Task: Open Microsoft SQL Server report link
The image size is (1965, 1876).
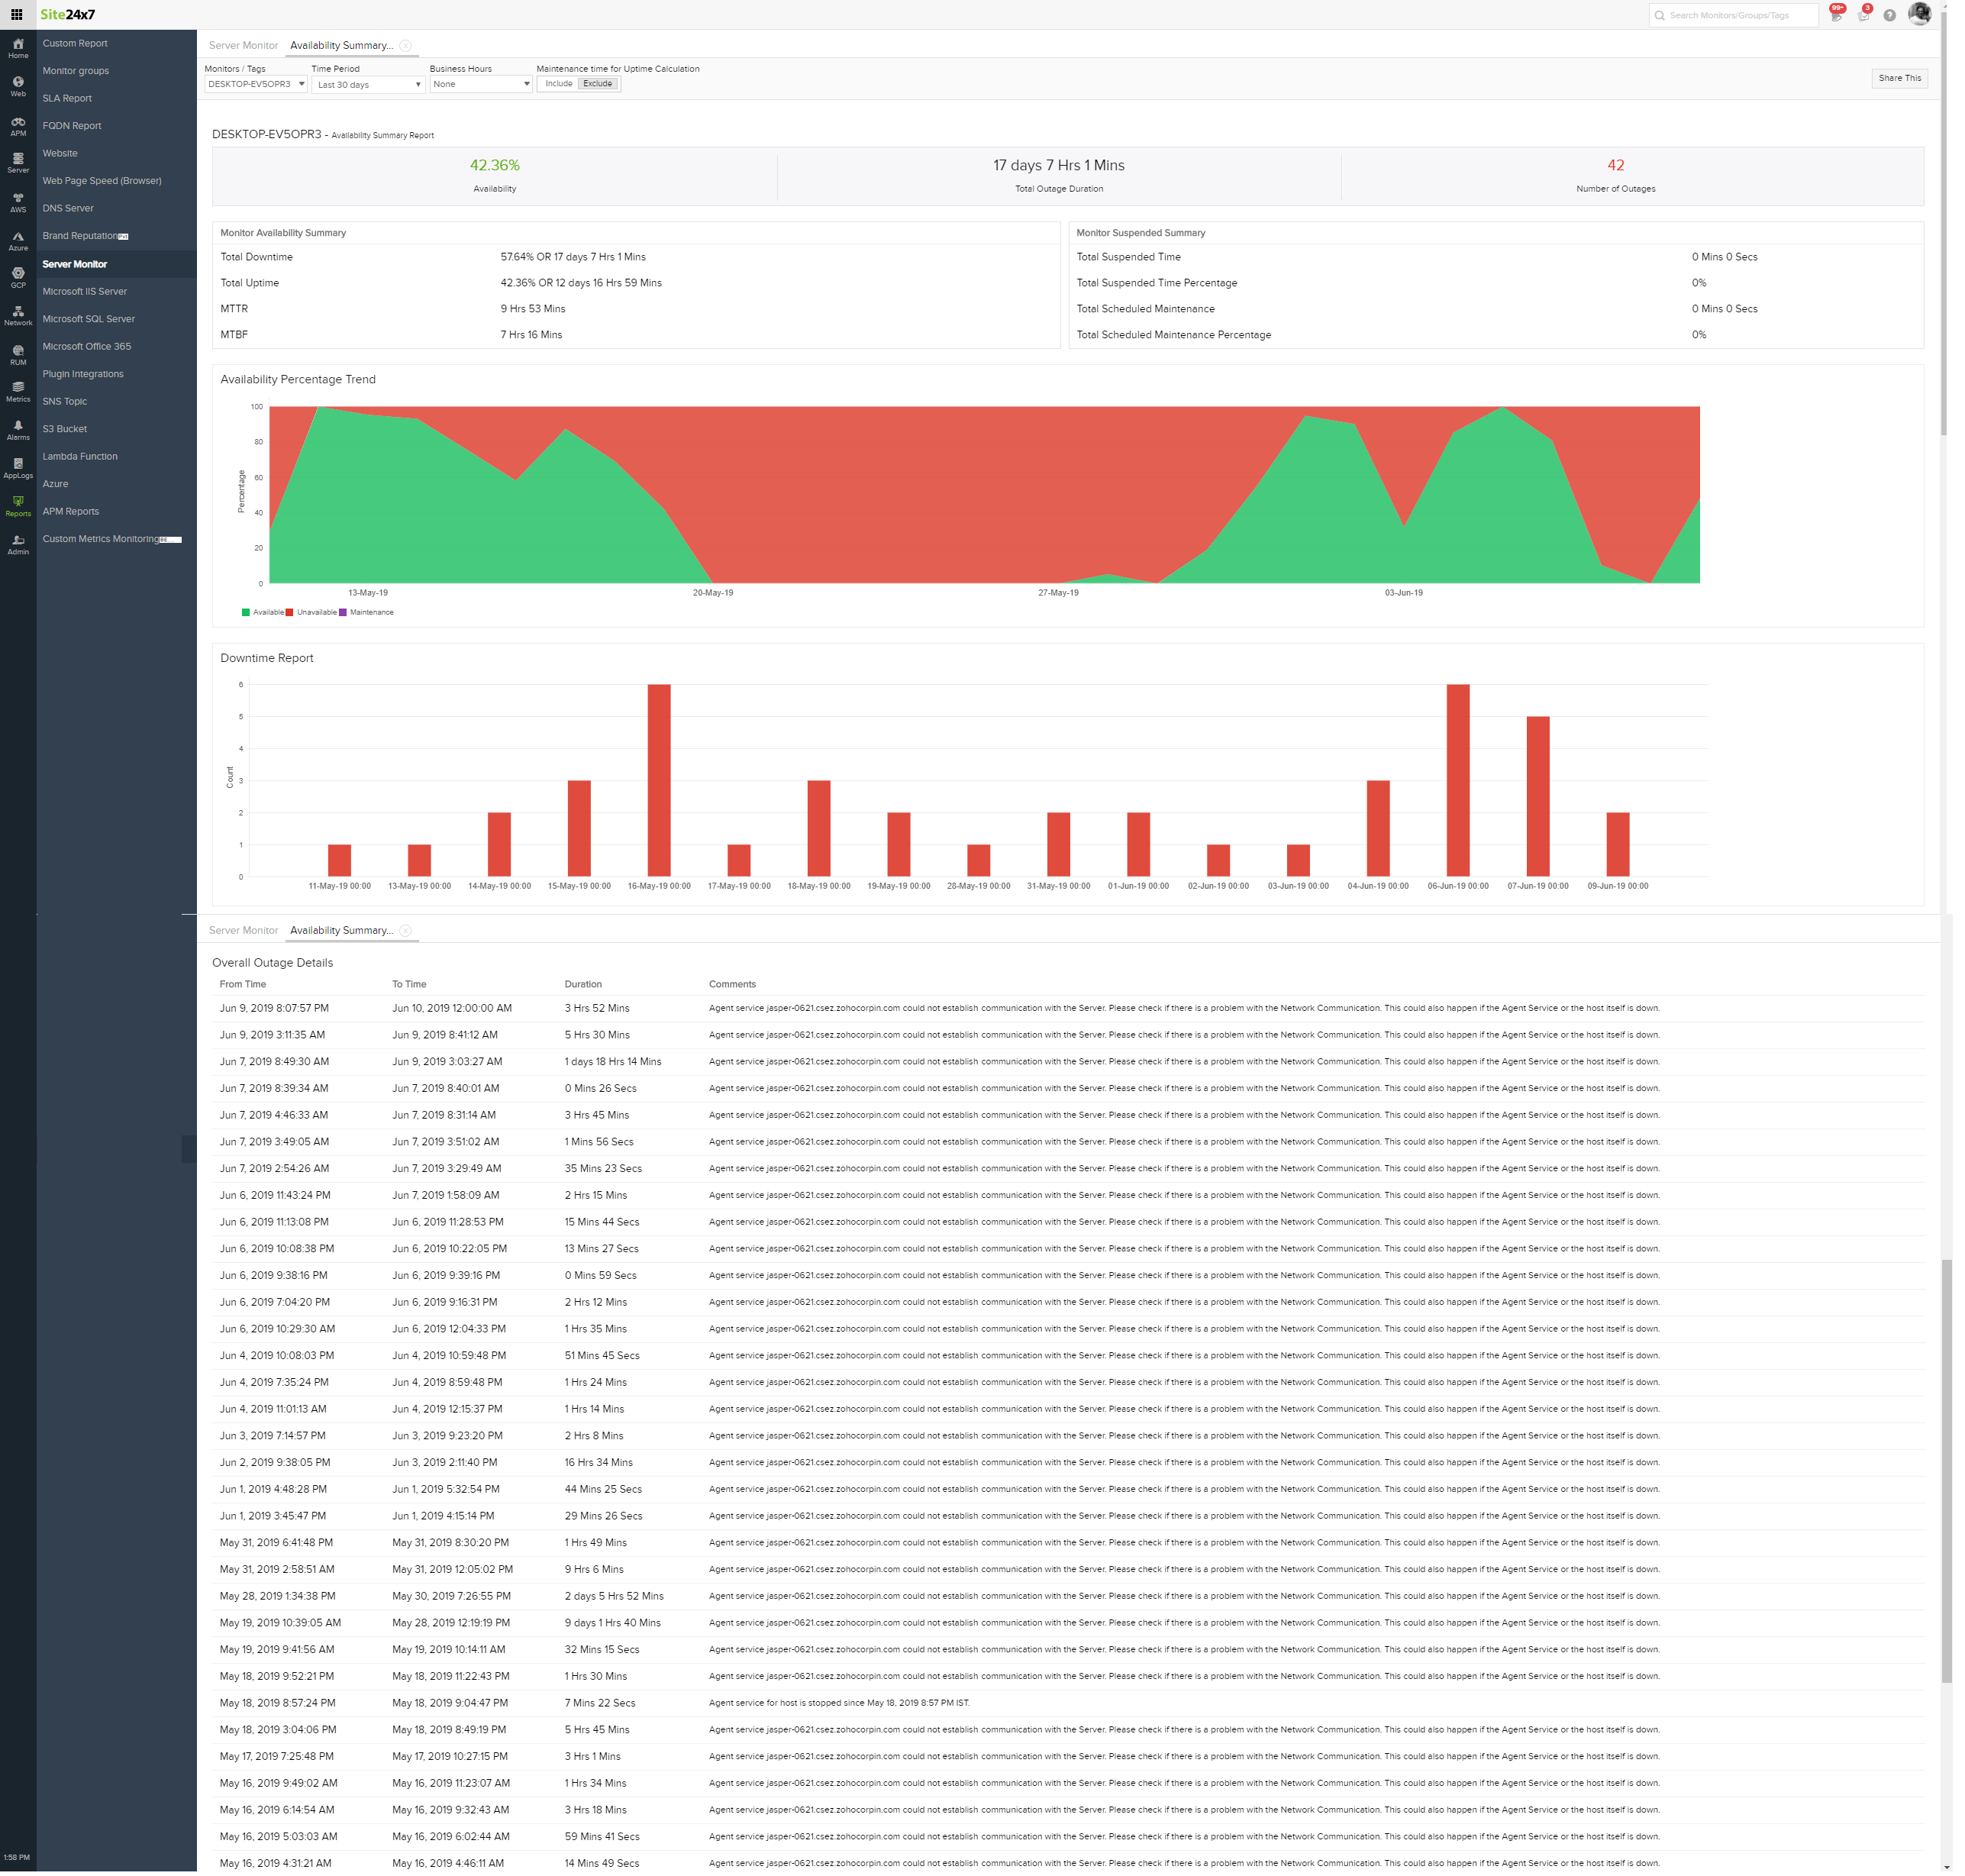Action: click(x=88, y=319)
